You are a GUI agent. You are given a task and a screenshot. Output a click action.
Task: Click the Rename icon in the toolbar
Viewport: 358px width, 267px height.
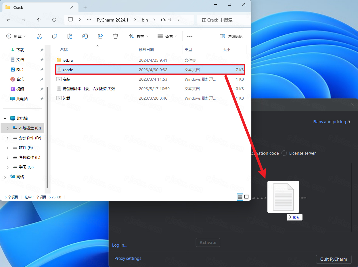tap(85, 36)
